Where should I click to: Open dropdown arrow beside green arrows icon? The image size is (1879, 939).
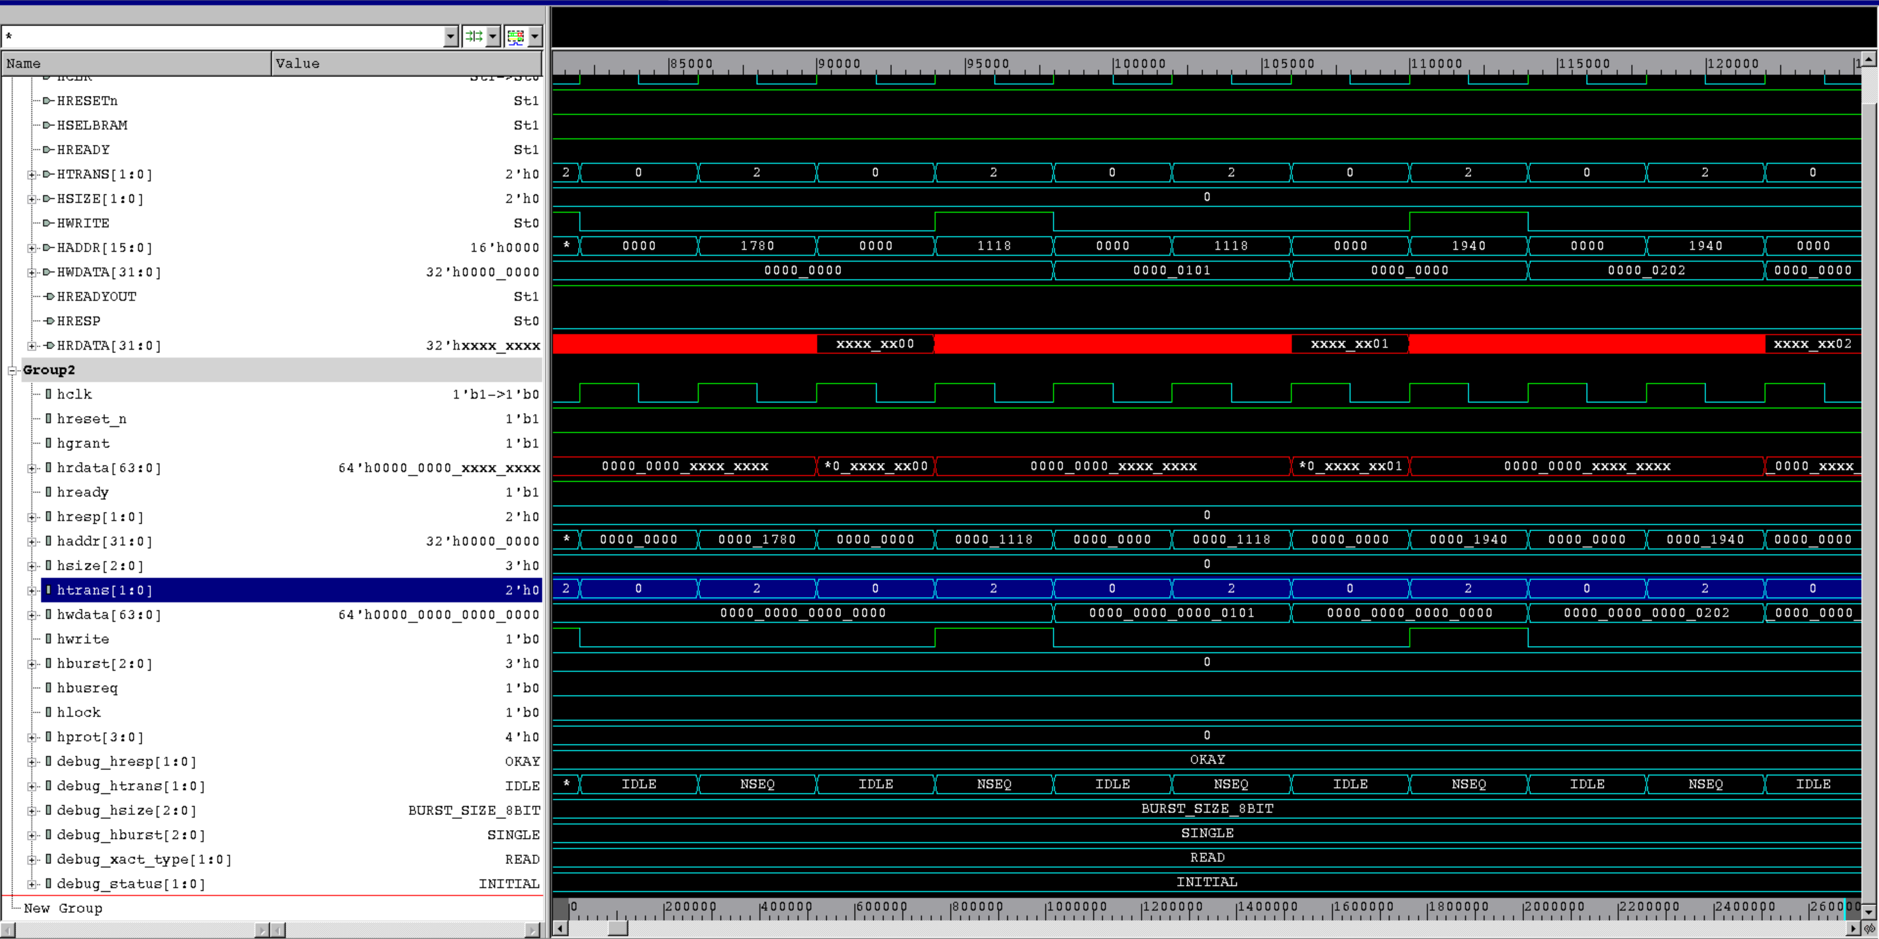[493, 37]
